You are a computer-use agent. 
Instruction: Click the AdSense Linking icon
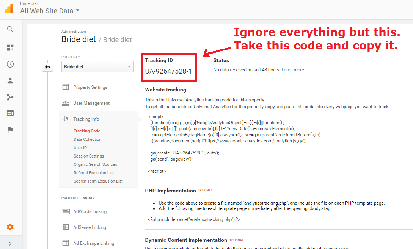[x=66, y=227]
